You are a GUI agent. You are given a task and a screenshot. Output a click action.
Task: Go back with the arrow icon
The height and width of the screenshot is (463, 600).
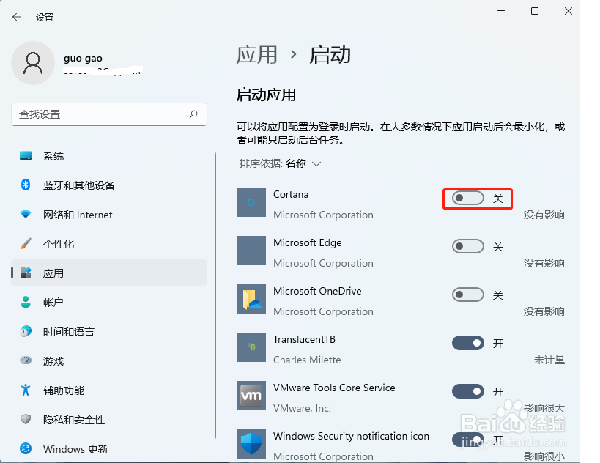[16, 17]
